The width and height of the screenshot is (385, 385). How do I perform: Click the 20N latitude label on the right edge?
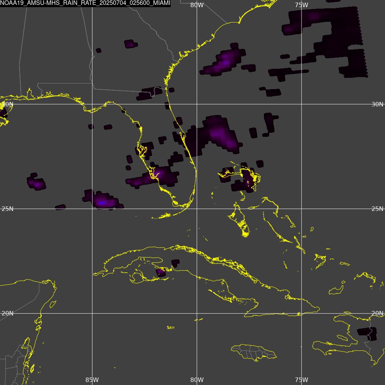(377, 313)
